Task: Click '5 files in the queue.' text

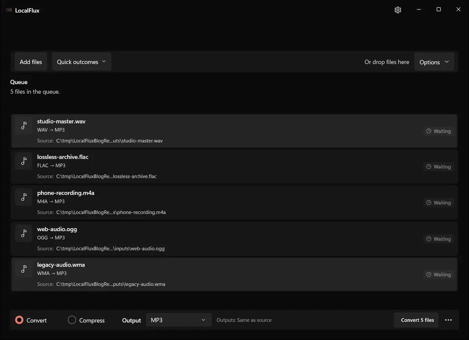Action: [35, 92]
